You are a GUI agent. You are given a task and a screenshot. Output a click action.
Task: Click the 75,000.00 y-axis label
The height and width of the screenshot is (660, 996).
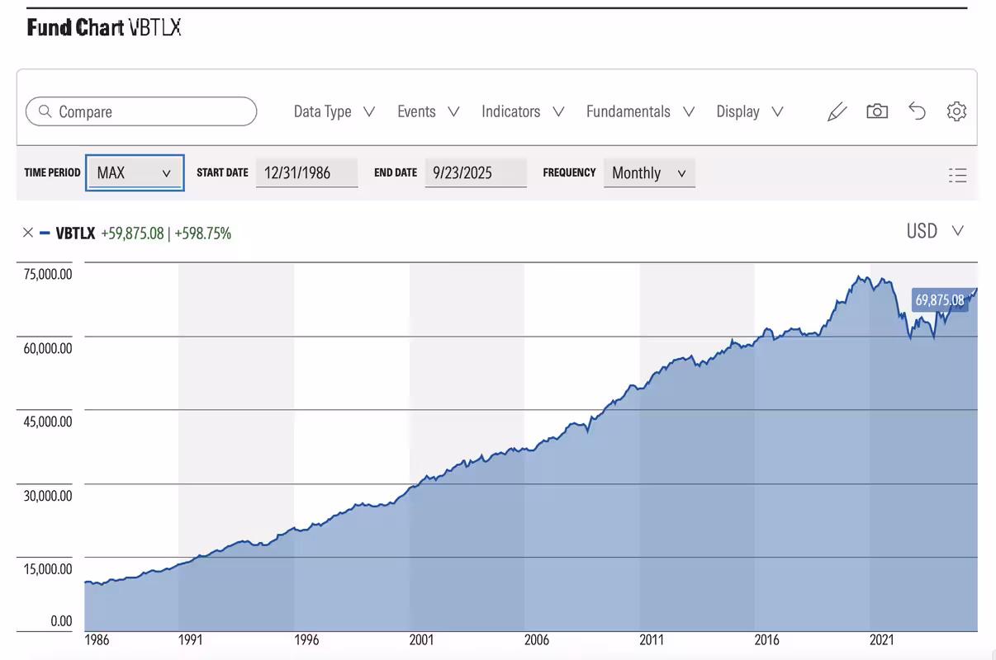click(x=48, y=274)
